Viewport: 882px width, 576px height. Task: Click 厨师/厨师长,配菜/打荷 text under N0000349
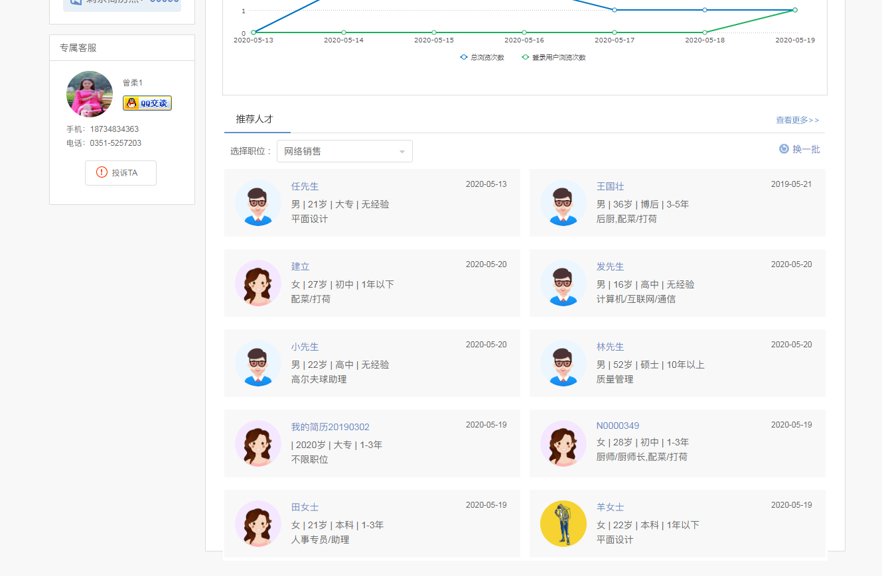pos(642,457)
